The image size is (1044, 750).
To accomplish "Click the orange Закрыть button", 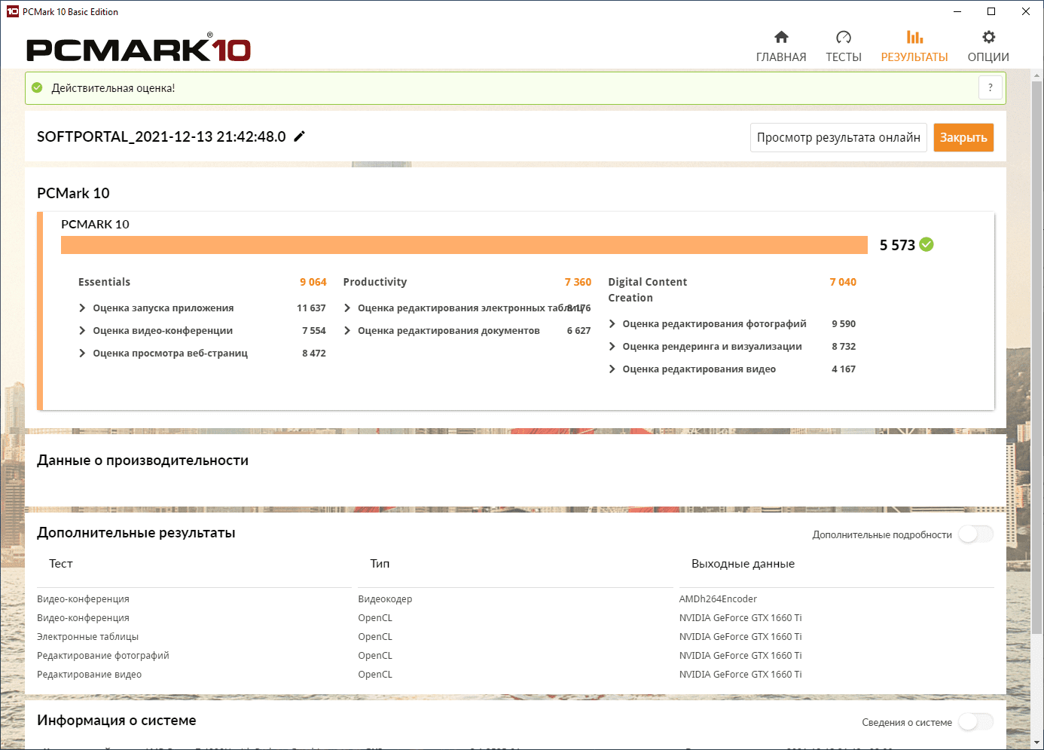I will coord(963,137).
